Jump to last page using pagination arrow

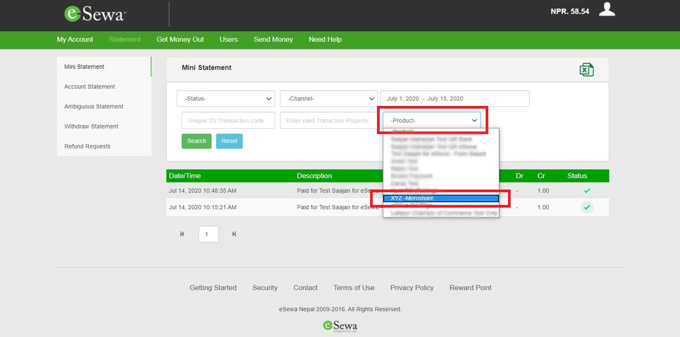pos(234,234)
